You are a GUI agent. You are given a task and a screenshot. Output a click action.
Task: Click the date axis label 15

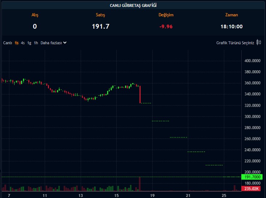116,195
